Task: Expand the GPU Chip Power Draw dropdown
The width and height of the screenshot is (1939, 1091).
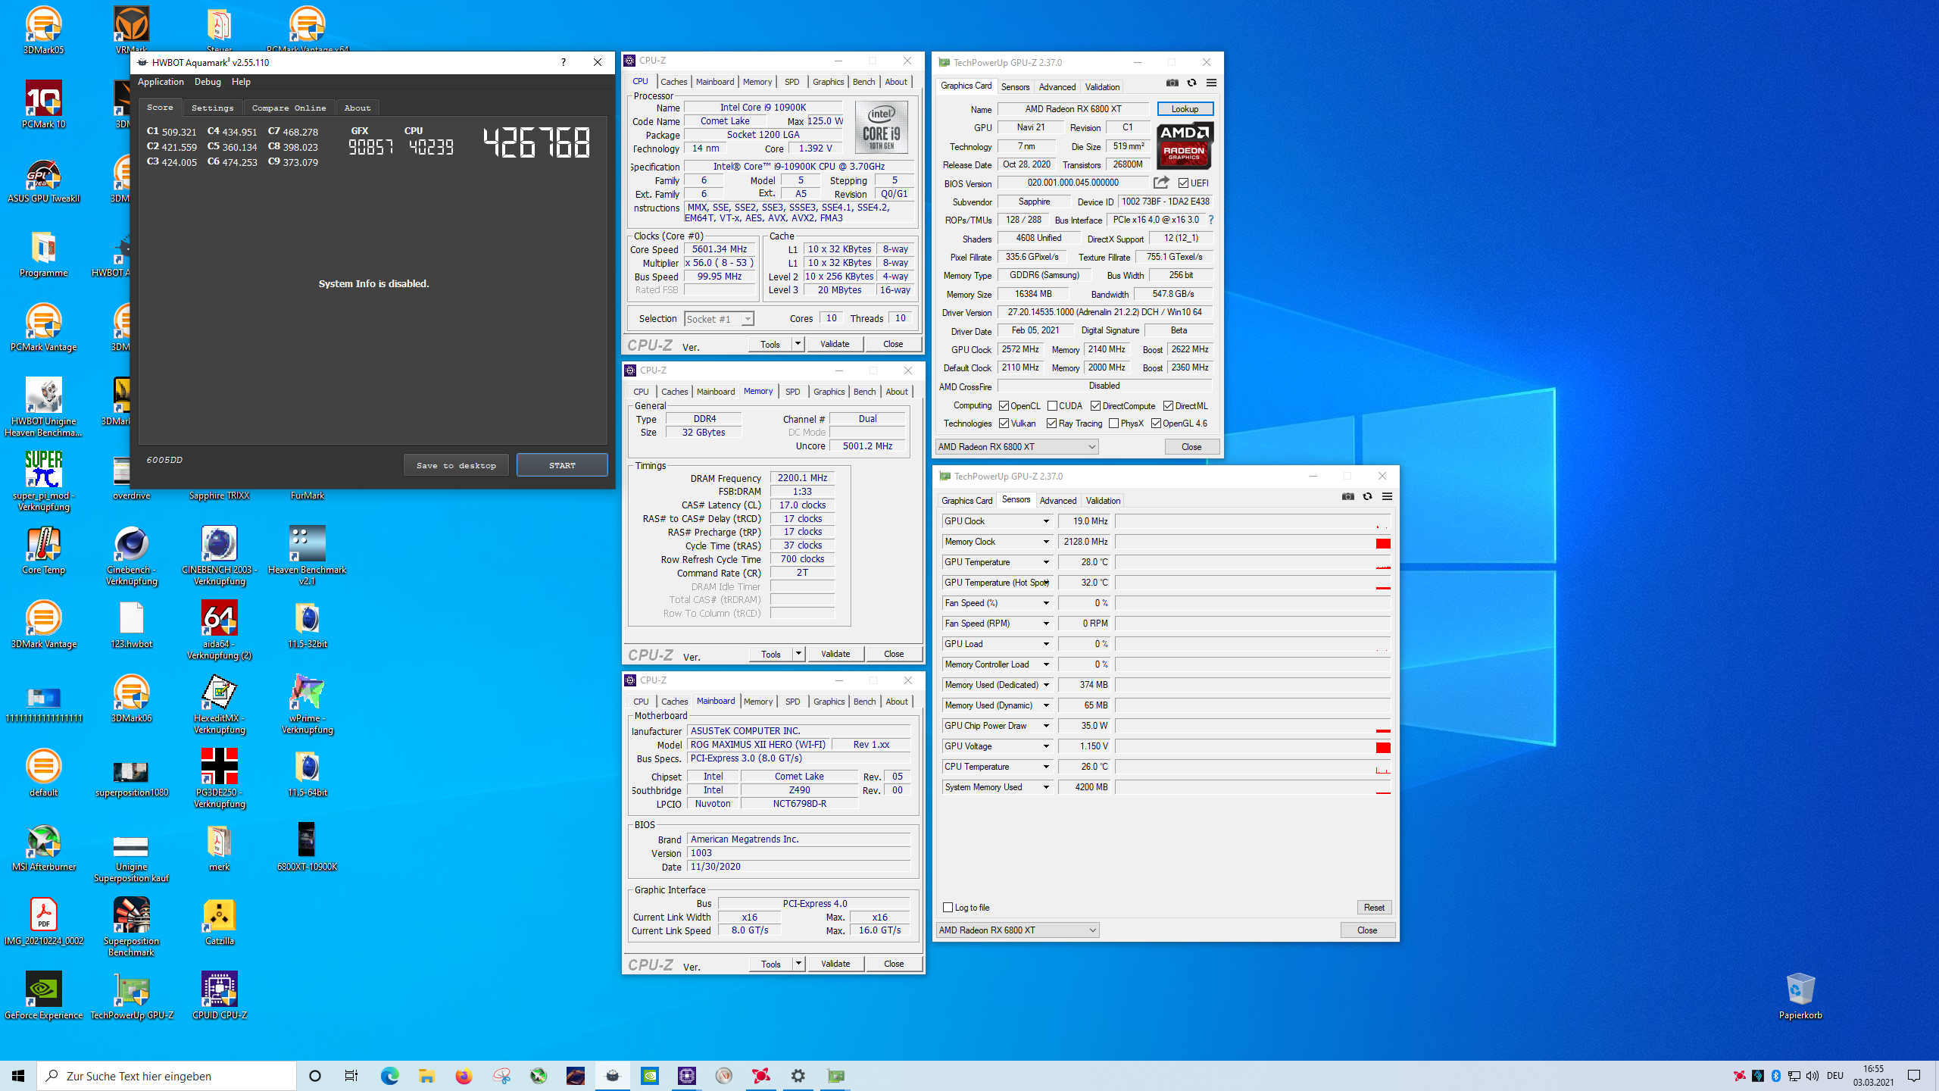Action: 1046,726
